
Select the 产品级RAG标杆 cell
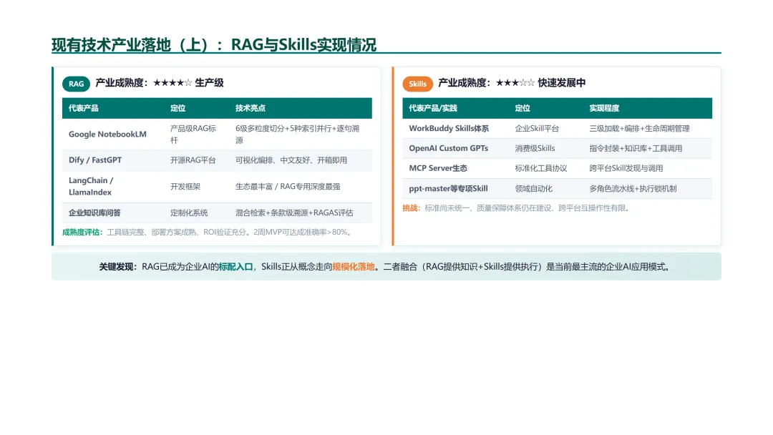[x=193, y=134]
